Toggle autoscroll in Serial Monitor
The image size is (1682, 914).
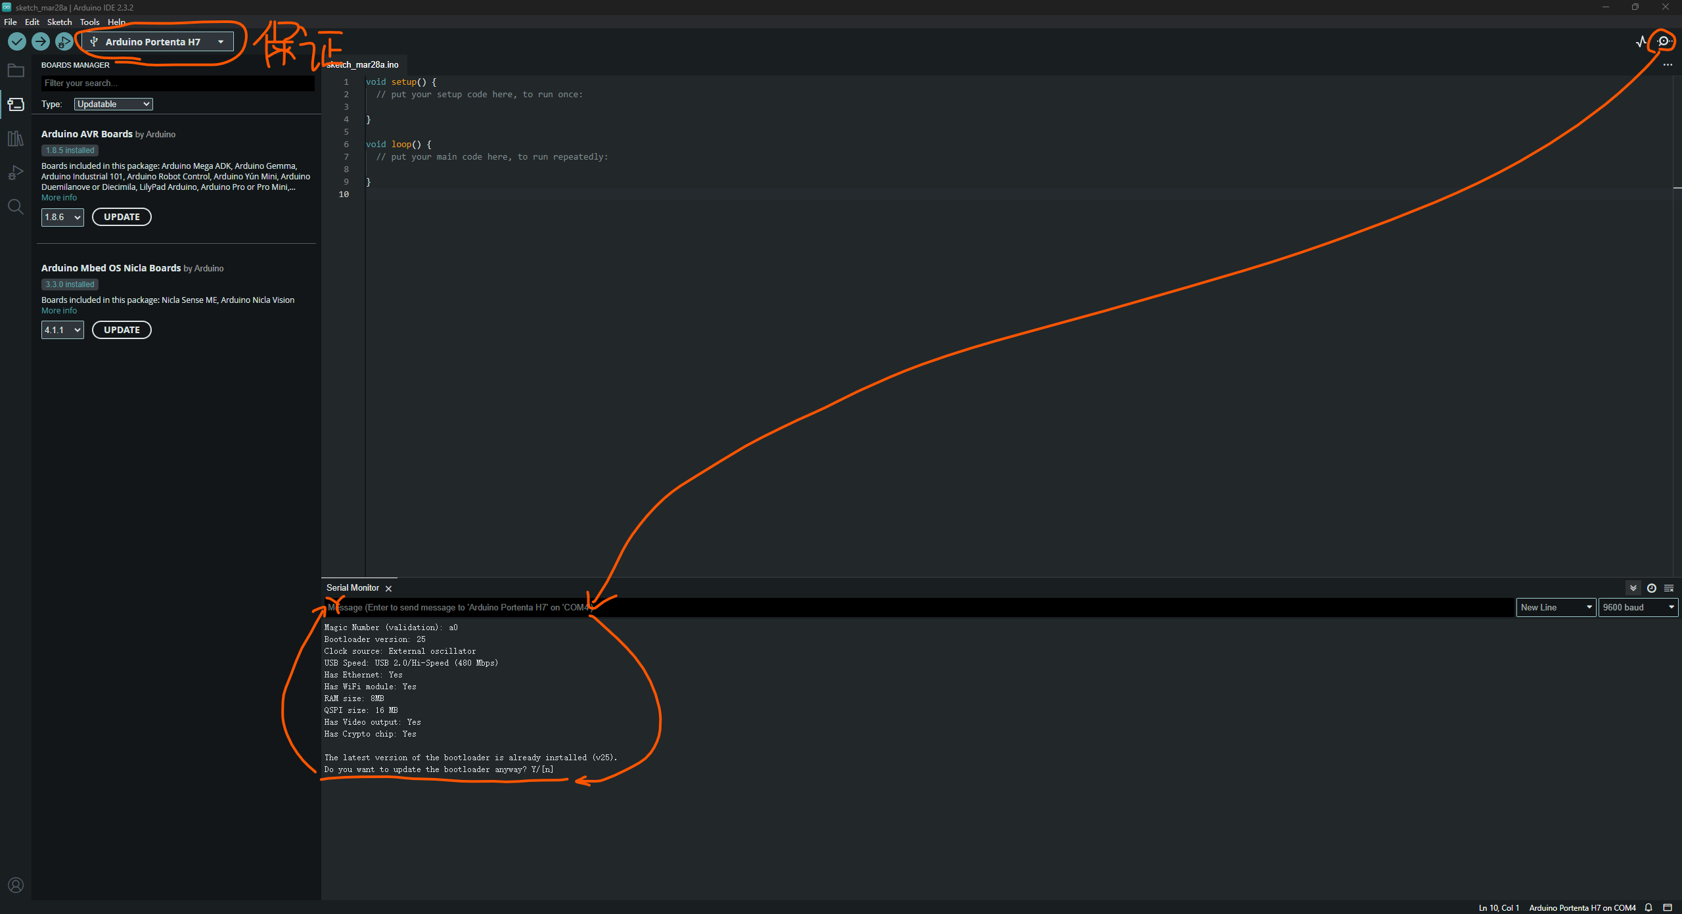[1633, 588]
